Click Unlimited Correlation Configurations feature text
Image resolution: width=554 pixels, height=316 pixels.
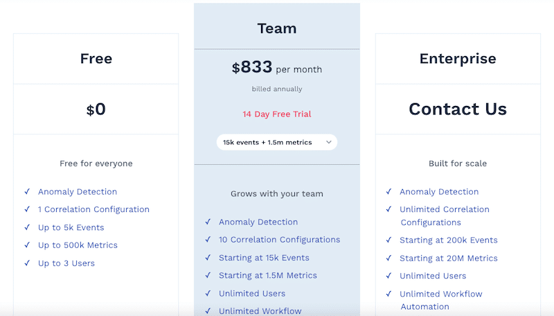444,216
